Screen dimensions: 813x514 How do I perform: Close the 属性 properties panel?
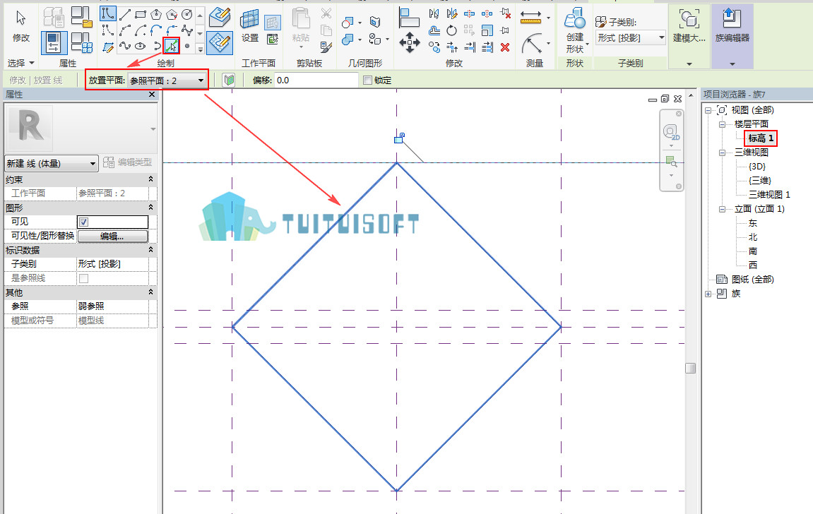[151, 95]
